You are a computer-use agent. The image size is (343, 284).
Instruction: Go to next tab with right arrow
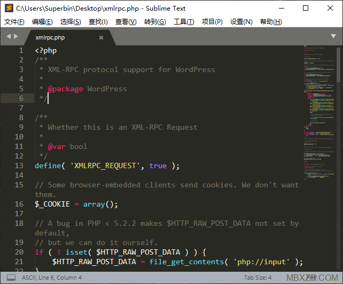pyautogui.click(x=16, y=36)
